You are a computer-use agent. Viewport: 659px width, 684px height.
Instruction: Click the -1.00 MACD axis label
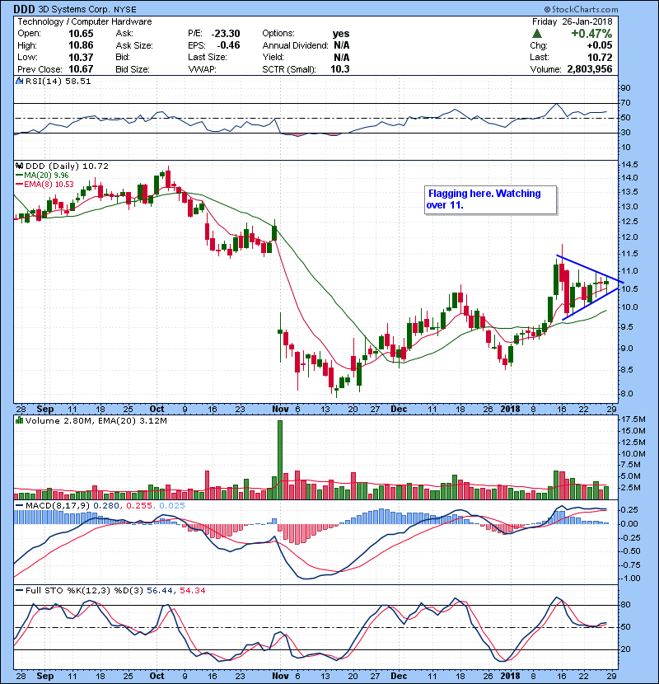coord(630,579)
